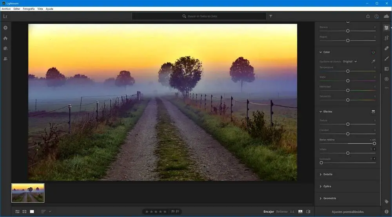
Task: Collapse the Color section
Action: (321, 52)
